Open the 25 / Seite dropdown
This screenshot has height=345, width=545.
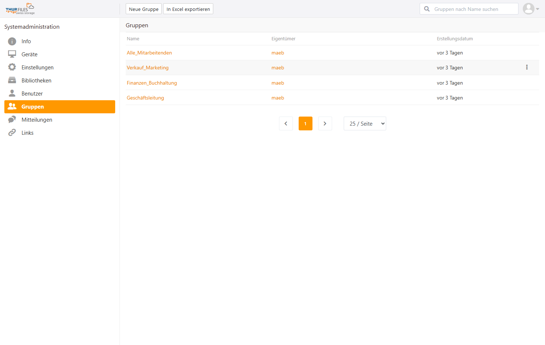[365, 123]
